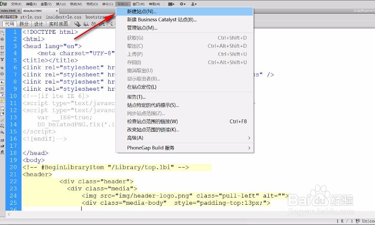Click the Dw application logo

click(3, 4)
